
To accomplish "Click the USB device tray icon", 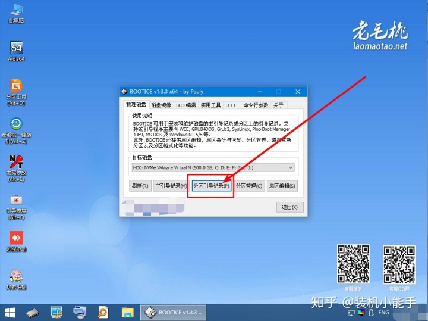I will click(x=371, y=313).
